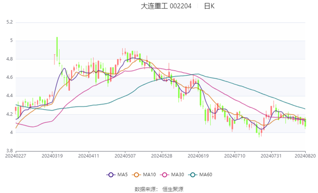Click the 20240820 end date label
Image resolution: width=318 pixels, height=193 pixels.
point(305,156)
